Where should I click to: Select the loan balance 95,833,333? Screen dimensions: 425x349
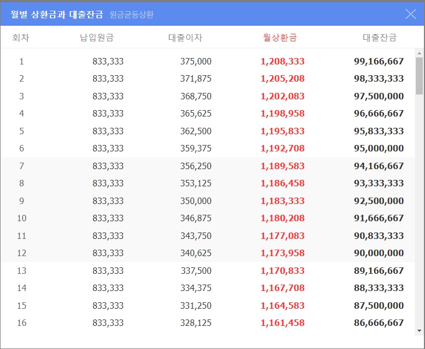tap(379, 131)
